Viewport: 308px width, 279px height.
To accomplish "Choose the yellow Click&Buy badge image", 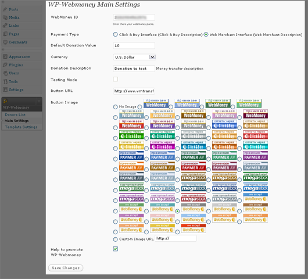I will (x=131, y=145).
